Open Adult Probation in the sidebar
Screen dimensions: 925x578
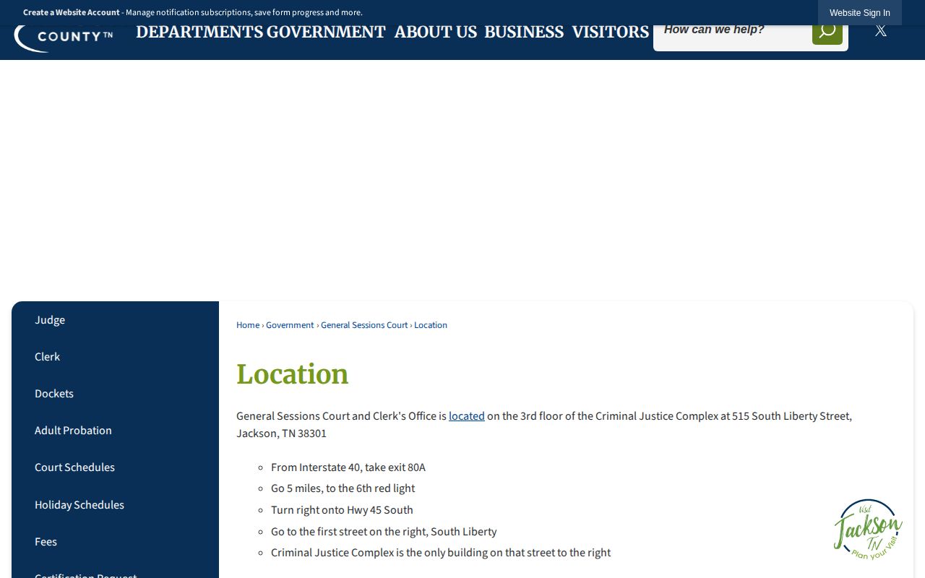click(x=73, y=431)
